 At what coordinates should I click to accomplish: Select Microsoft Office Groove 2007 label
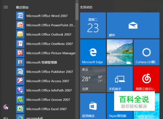(48, 100)
